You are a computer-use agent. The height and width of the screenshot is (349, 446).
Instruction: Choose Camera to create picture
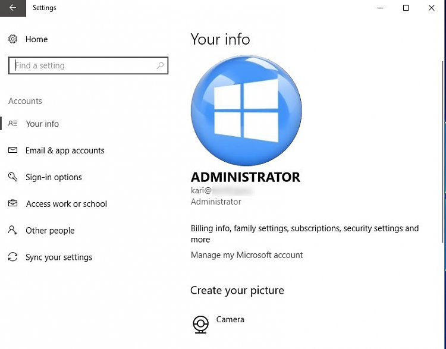tap(230, 319)
